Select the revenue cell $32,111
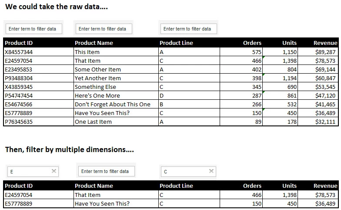 [318, 122]
